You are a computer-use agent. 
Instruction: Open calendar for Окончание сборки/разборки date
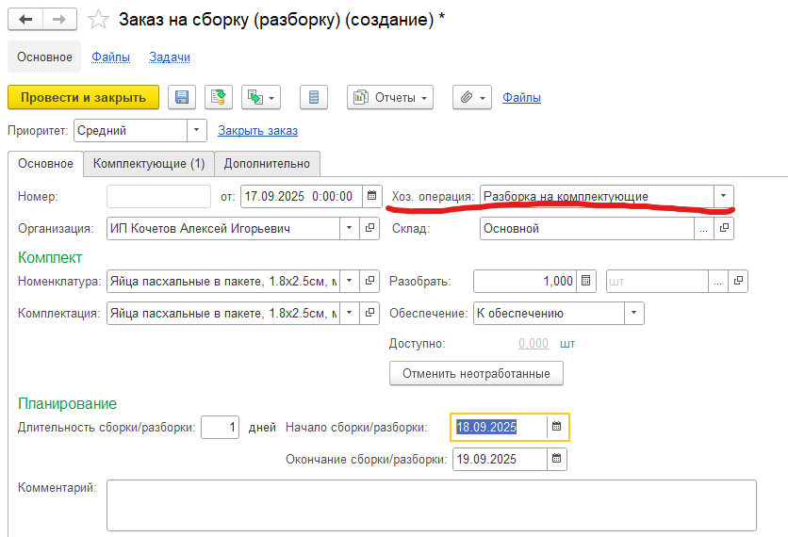pyautogui.click(x=556, y=460)
